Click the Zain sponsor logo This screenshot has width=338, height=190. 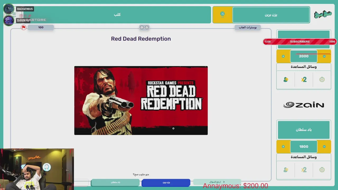[x=304, y=105]
